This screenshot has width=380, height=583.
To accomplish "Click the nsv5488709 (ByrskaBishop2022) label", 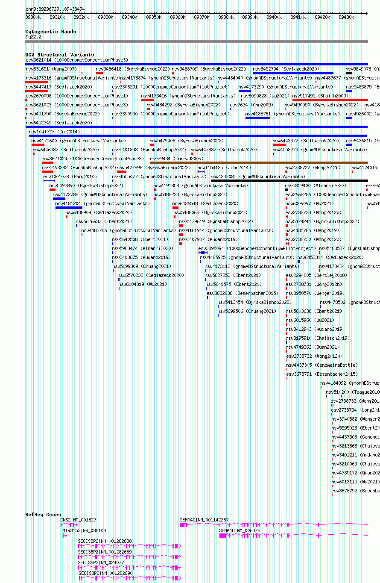I will 209,69.
